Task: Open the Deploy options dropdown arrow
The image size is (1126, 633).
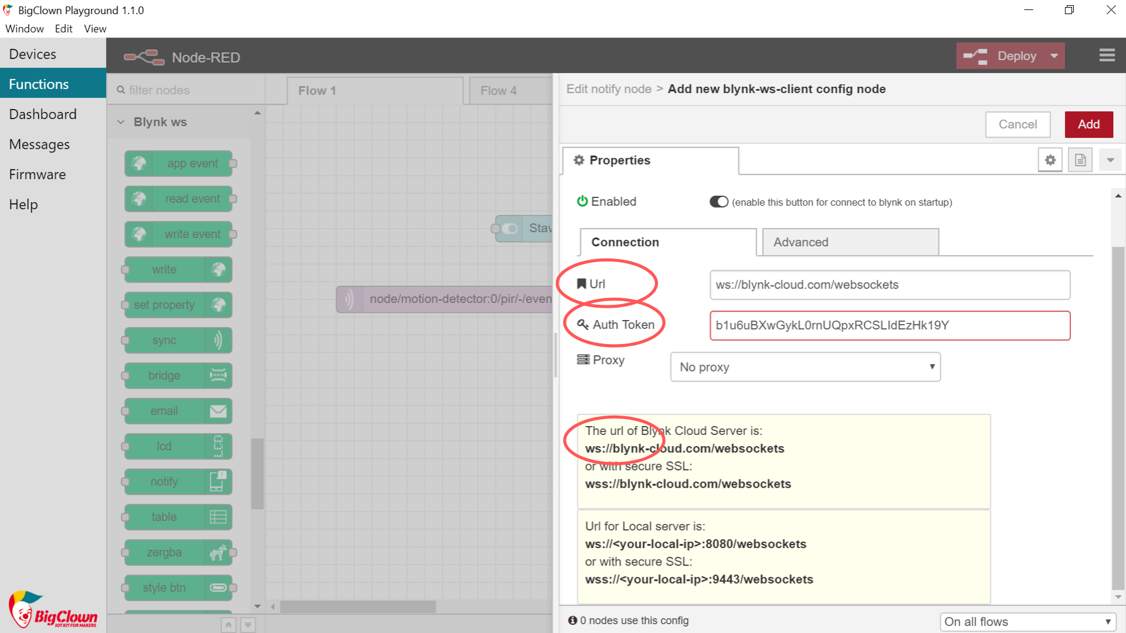Action: [x=1054, y=56]
